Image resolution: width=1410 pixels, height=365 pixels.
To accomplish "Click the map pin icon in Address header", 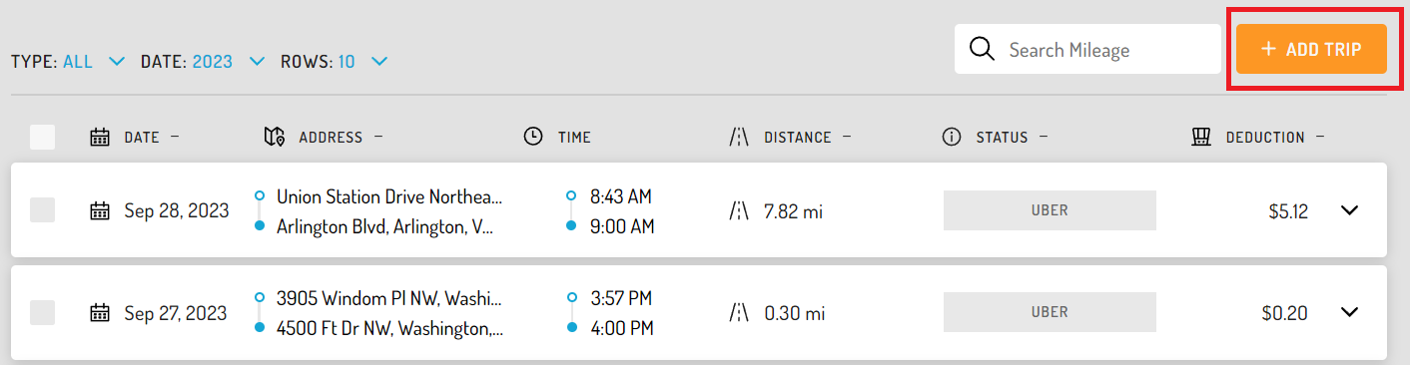I will 274,137.
